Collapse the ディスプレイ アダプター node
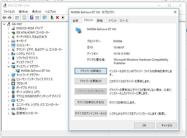Image resolution: width=187 pixels, height=138 pixels. (x=8, y=67)
